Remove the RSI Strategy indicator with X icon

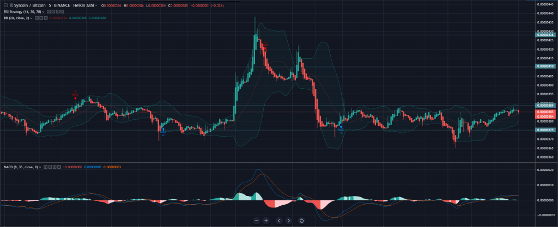[x=62, y=12]
